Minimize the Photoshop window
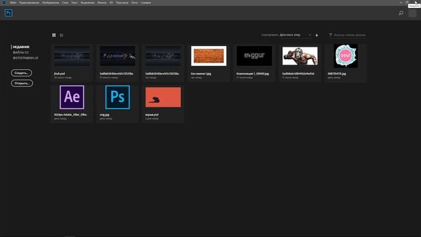Screen dimensions: 421x237 coord(401,3)
